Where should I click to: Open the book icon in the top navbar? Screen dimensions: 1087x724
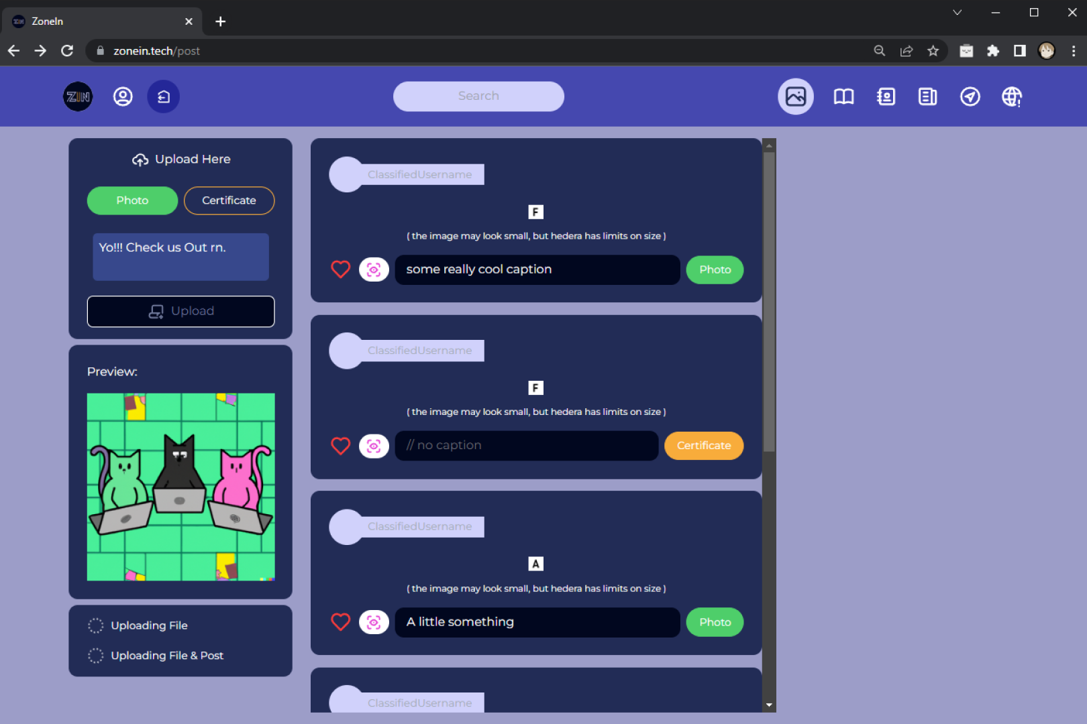[x=843, y=96]
